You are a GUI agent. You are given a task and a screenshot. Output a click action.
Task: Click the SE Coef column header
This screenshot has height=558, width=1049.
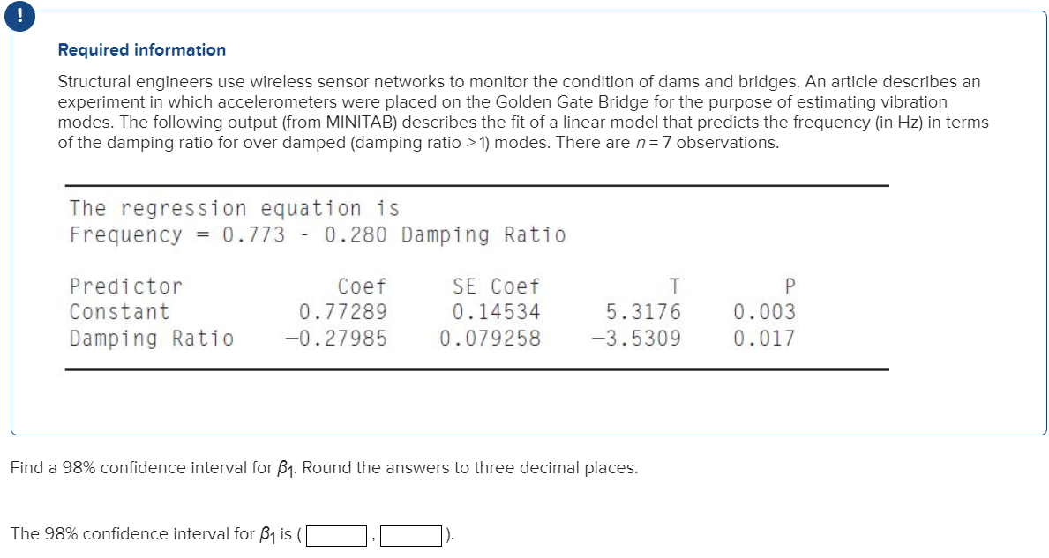498,286
